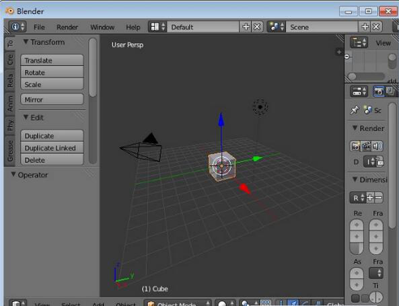The height and width of the screenshot is (306, 399).
Task: Open the Render menu
Action: (x=67, y=27)
